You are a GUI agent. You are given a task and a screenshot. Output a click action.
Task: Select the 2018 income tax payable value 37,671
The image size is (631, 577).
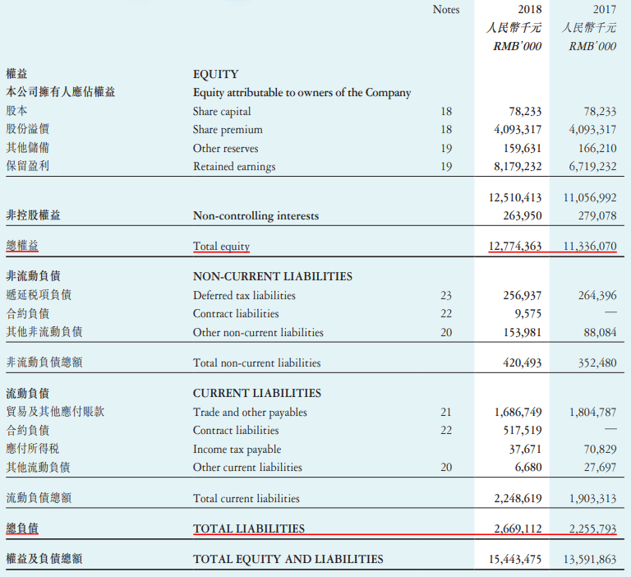(x=525, y=449)
